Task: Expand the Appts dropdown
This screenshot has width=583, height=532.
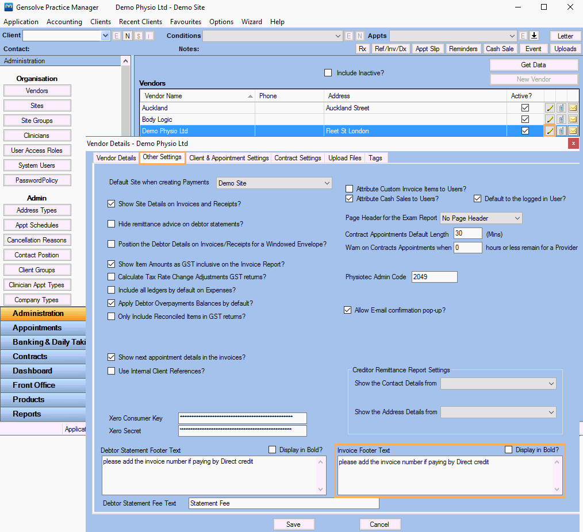Action: pos(512,36)
